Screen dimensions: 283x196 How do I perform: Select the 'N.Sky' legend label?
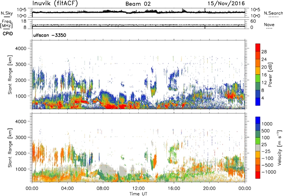(x=7, y=13)
